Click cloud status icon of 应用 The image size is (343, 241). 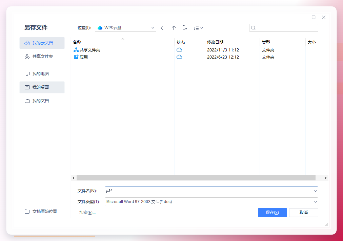(x=179, y=57)
